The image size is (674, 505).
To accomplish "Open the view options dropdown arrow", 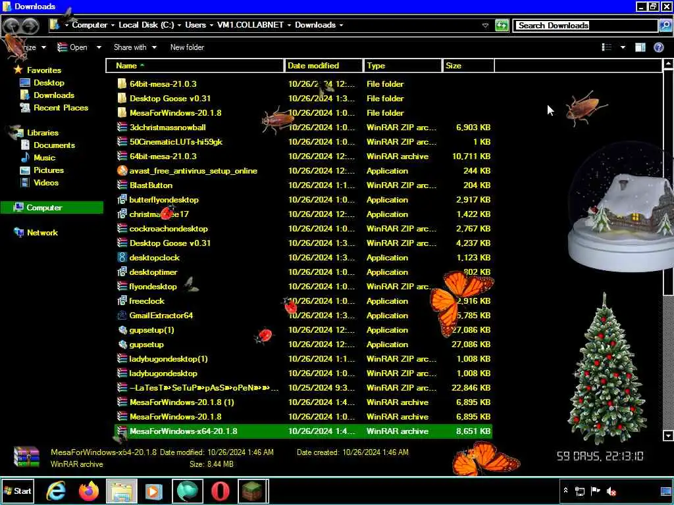I will (623, 47).
